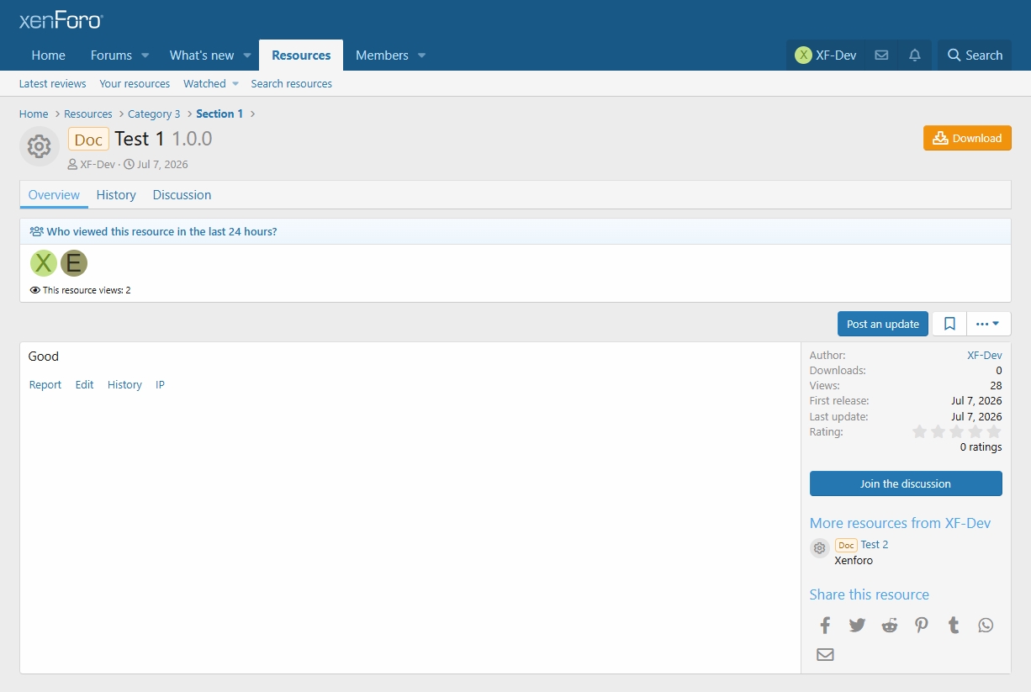The width and height of the screenshot is (1031, 692).
Task: Click the Home breadcrumb link
Action: pos(34,114)
